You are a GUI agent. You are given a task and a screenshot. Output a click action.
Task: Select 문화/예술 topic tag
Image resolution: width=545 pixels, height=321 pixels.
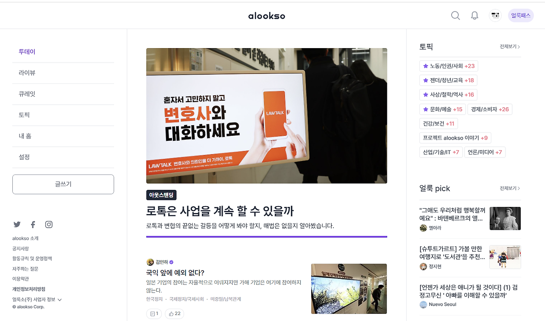click(442, 109)
